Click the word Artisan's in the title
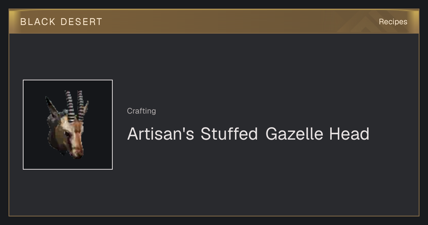The image size is (428, 225). click(x=161, y=134)
